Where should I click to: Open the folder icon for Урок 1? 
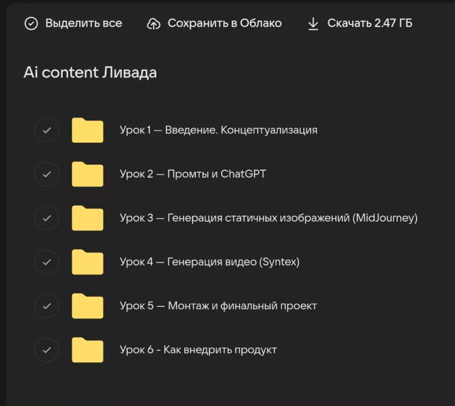click(87, 130)
